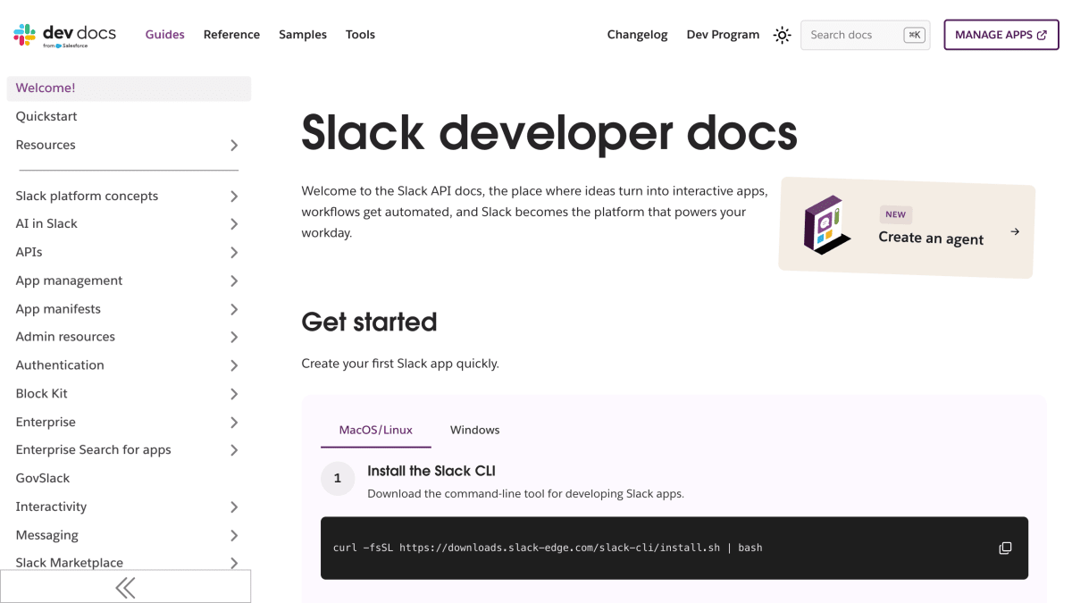Collapse the sidebar with double-chevron button

[x=125, y=587]
